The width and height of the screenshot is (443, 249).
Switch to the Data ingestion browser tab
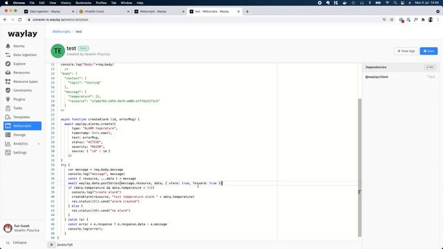49,12
